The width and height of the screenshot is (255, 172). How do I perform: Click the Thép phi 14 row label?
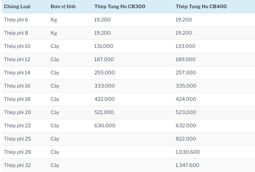click(17, 73)
